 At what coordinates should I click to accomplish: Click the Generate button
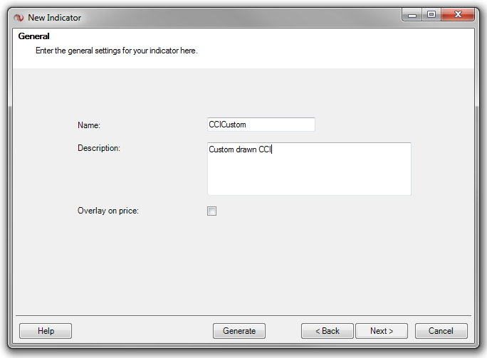(x=239, y=331)
